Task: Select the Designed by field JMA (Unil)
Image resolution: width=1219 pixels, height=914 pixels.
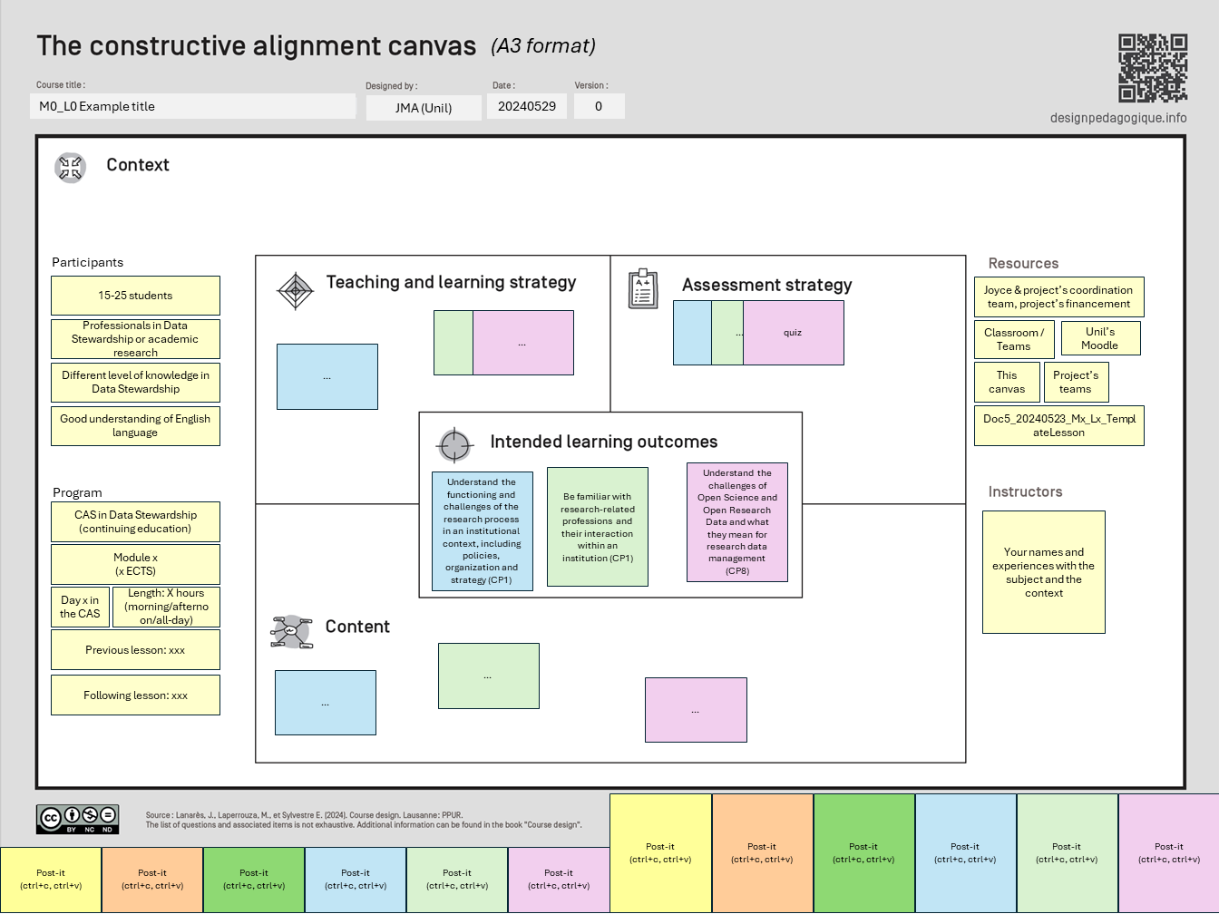Action: pos(424,108)
